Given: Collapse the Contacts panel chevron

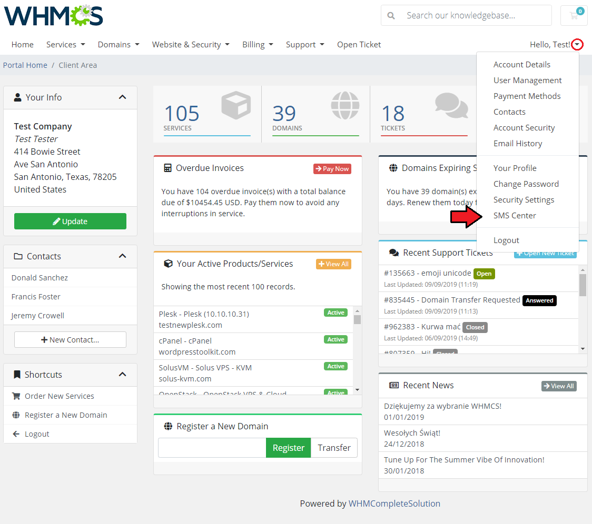Looking at the screenshot, I should (x=122, y=256).
